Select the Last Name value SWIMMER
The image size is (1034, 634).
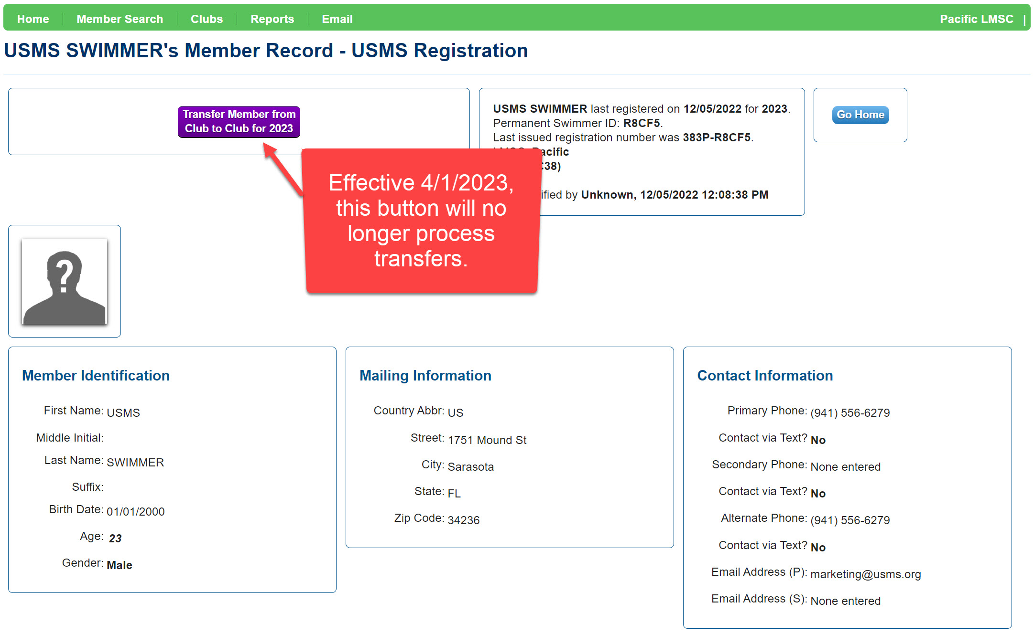pyautogui.click(x=135, y=462)
